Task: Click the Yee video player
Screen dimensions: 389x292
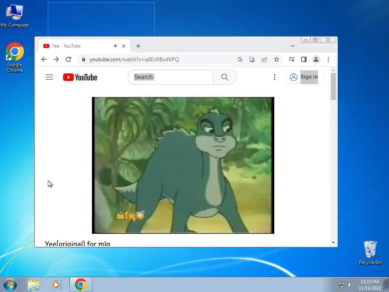Action: tap(183, 165)
